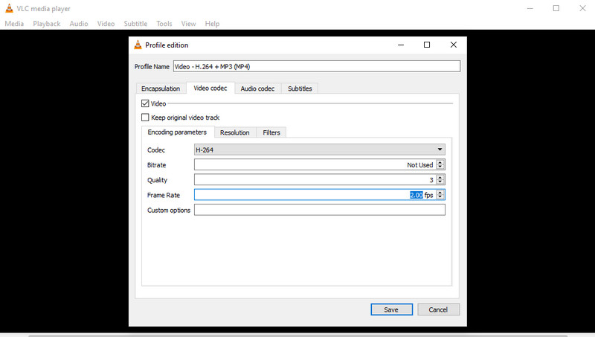The height and width of the screenshot is (337, 595).
Task: Minimize the Profile edition dialog
Action: pyautogui.click(x=399, y=45)
